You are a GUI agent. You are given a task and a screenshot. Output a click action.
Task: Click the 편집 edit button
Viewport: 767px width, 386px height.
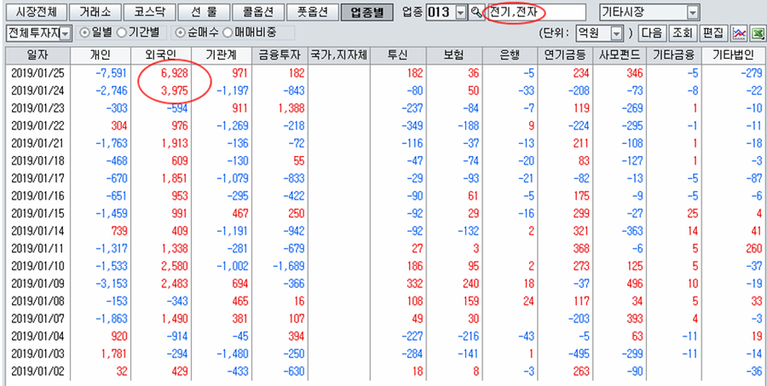[x=712, y=33]
